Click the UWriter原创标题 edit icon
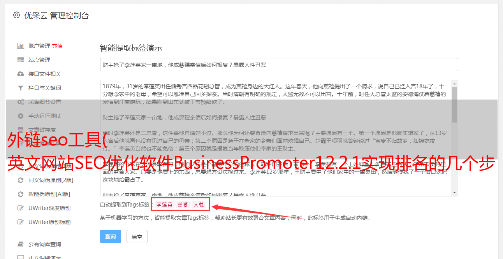 tap(21, 222)
